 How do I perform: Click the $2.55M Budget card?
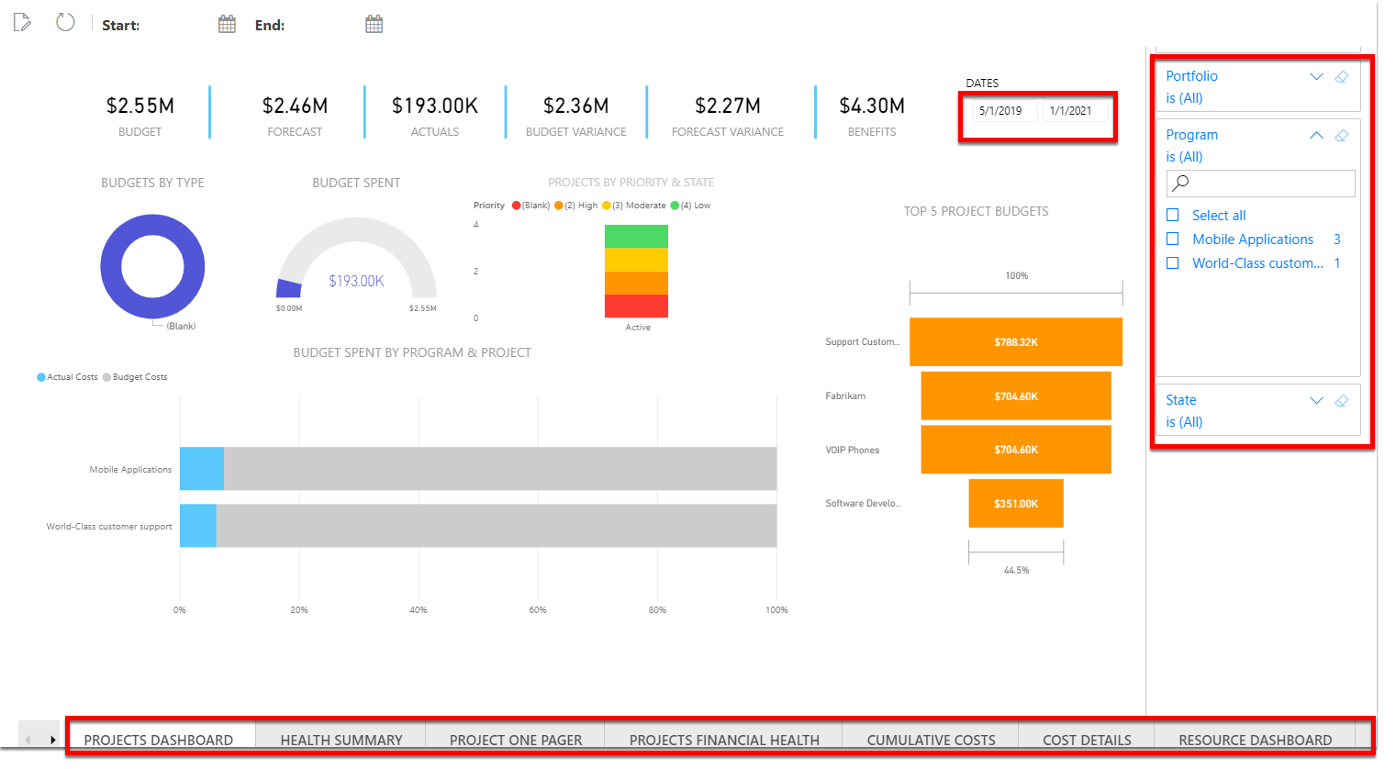click(140, 116)
